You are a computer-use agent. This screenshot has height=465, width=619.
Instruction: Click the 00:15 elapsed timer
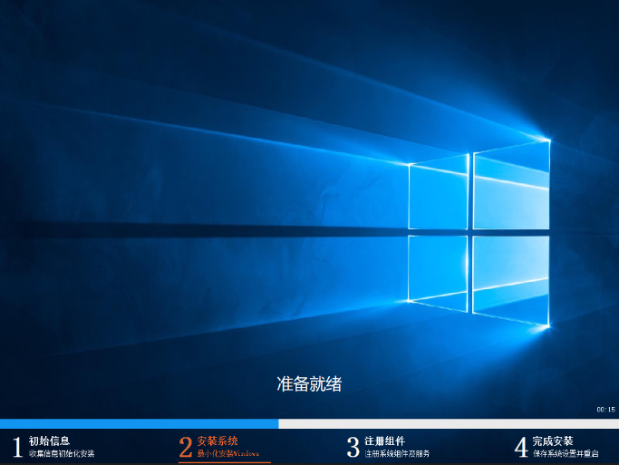pyautogui.click(x=605, y=410)
